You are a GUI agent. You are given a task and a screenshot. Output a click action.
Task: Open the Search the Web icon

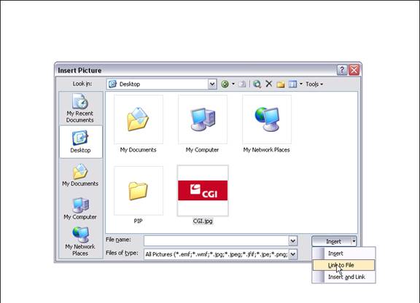[257, 84]
